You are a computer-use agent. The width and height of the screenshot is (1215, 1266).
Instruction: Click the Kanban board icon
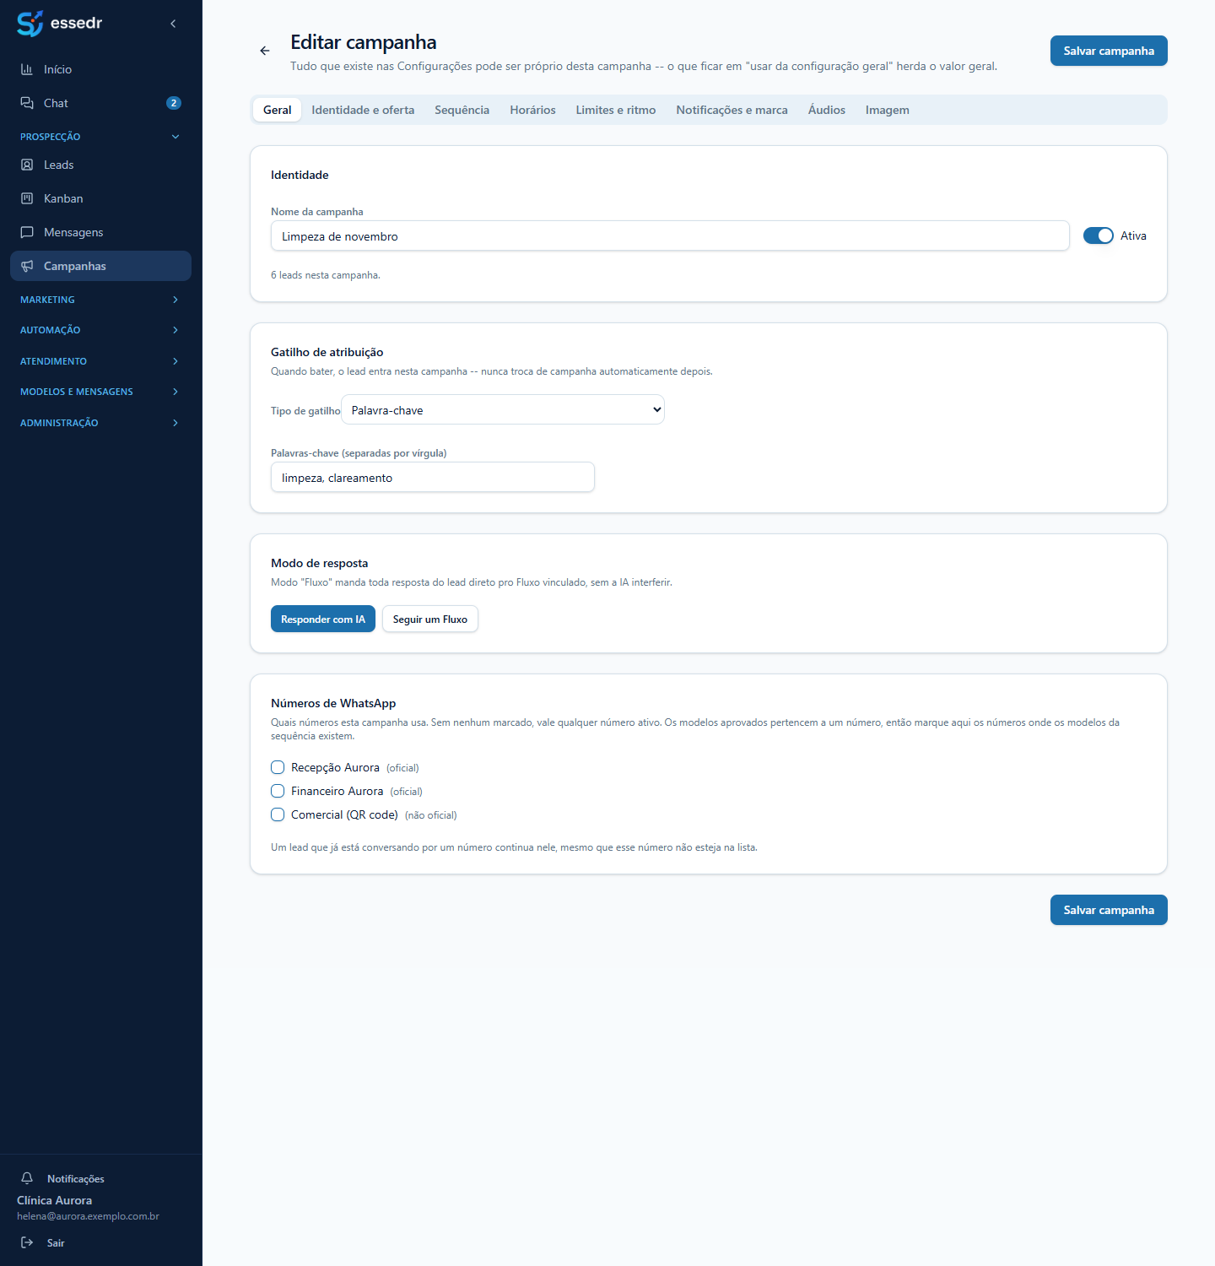[x=27, y=198]
